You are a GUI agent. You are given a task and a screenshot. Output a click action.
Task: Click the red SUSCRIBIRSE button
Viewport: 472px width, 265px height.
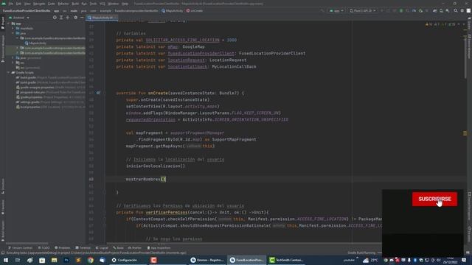[x=434, y=199]
